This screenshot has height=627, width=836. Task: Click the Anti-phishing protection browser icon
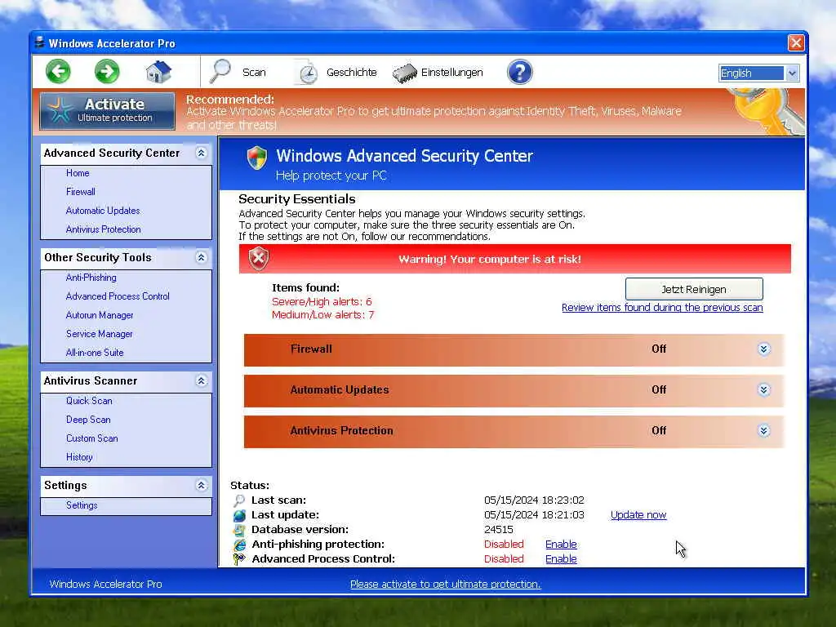coord(239,545)
